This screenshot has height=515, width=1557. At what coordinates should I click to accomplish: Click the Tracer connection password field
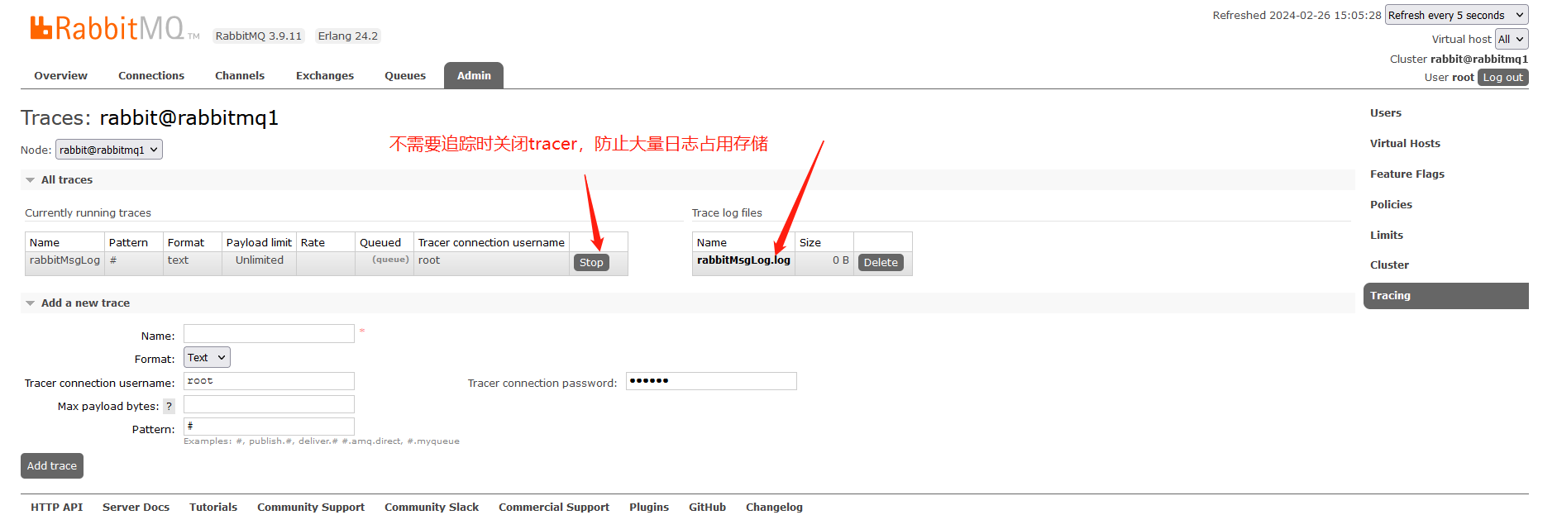711,381
